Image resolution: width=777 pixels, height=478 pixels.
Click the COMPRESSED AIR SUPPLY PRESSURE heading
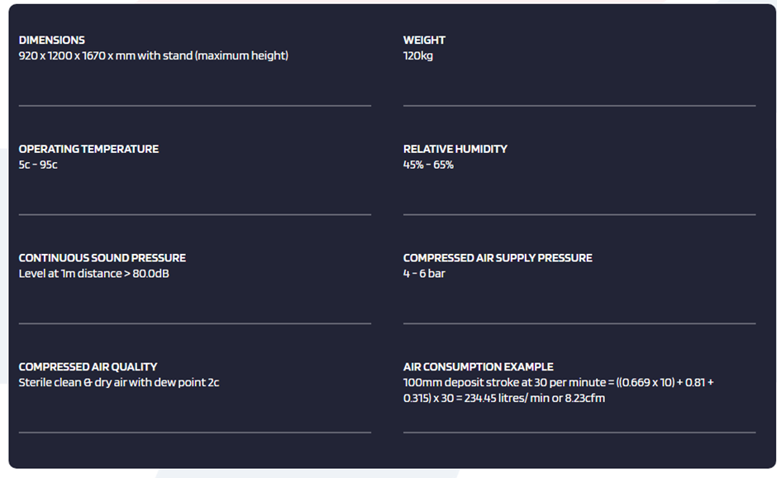(x=498, y=258)
